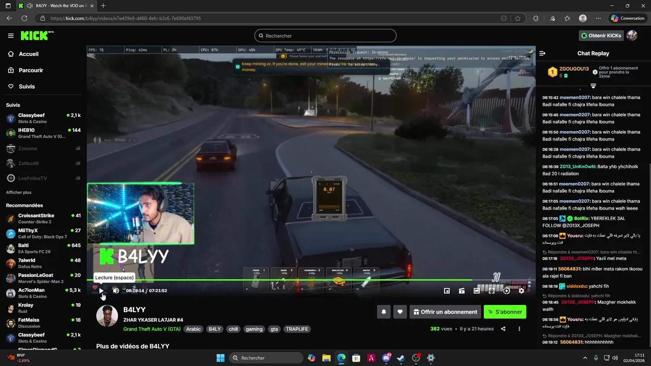Open Classybeef channel under Suivis
Image resolution: width=651 pixels, height=366 pixels.
43,118
